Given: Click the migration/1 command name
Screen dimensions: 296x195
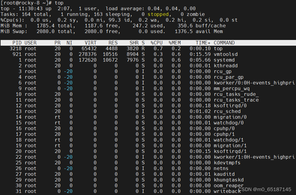Looking at the screenshot, I should pos(230,145).
